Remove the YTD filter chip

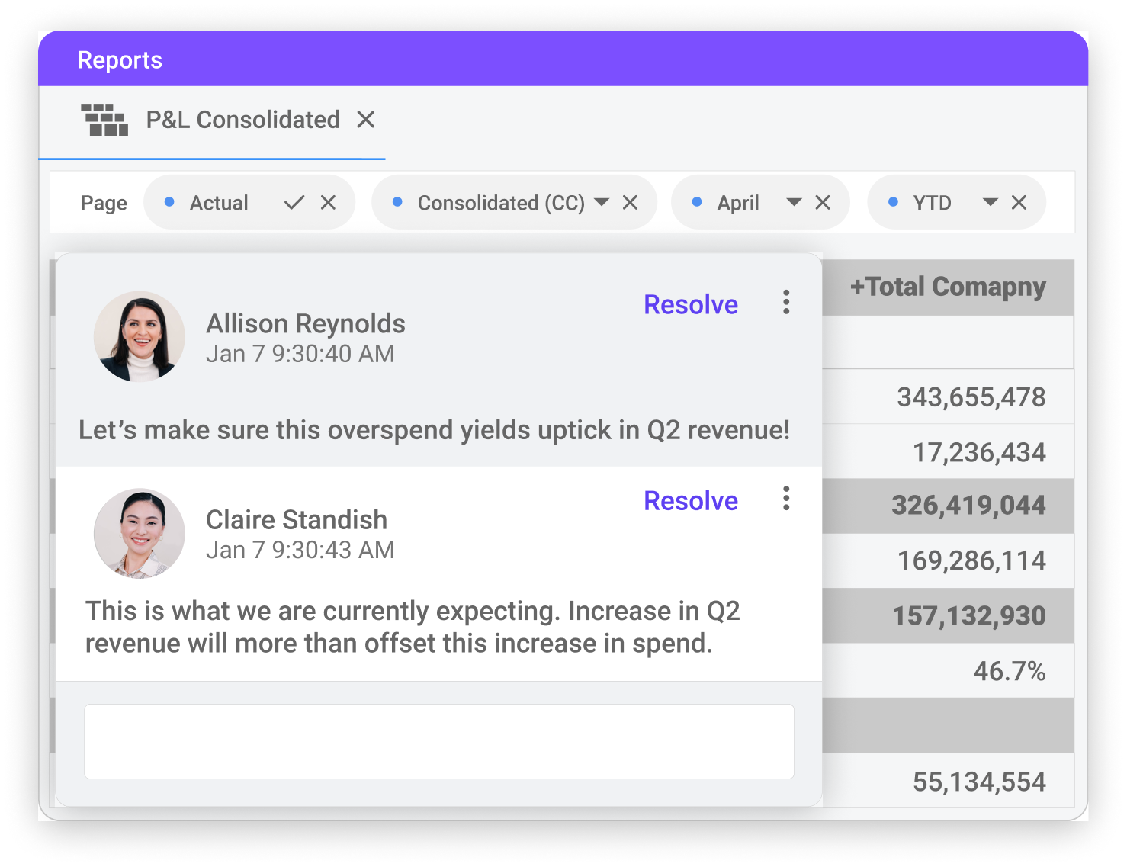1019,203
